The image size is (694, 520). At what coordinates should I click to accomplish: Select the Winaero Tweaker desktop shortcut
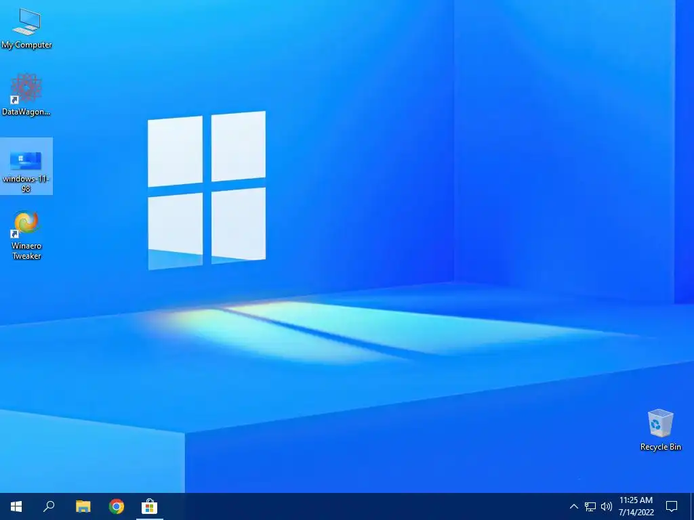(x=26, y=235)
